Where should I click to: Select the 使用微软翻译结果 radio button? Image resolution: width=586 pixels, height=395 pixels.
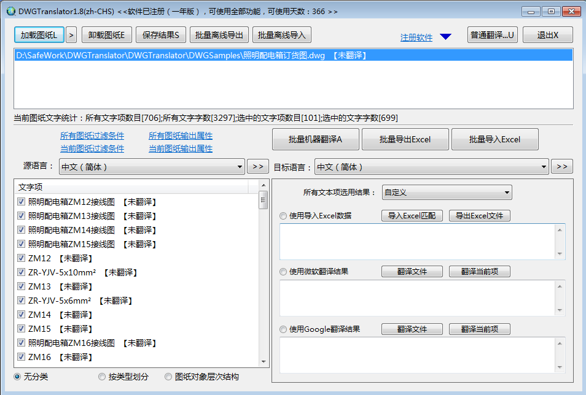coord(282,272)
